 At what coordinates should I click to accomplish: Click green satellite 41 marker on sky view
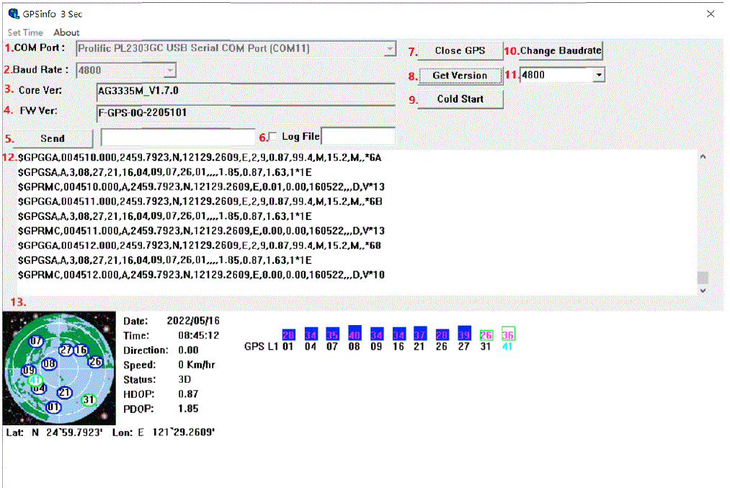click(x=35, y=379)
